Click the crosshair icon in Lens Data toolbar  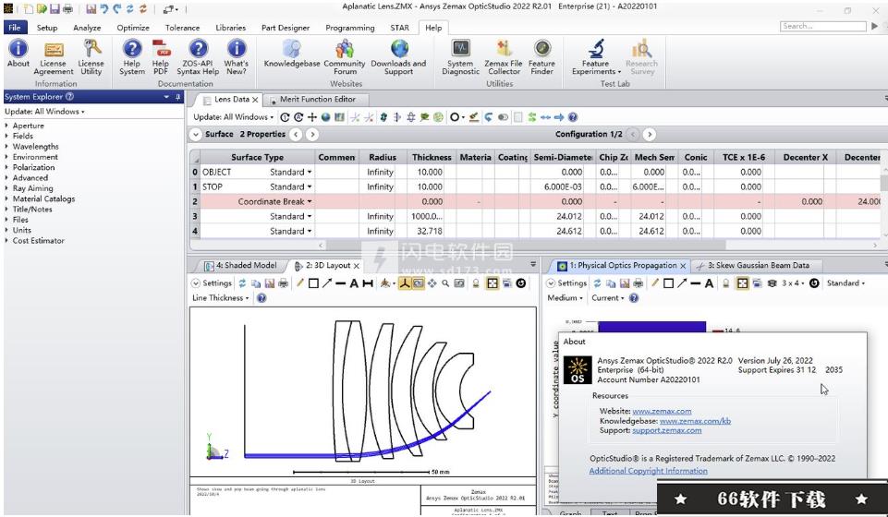click(x=312, y=117)
